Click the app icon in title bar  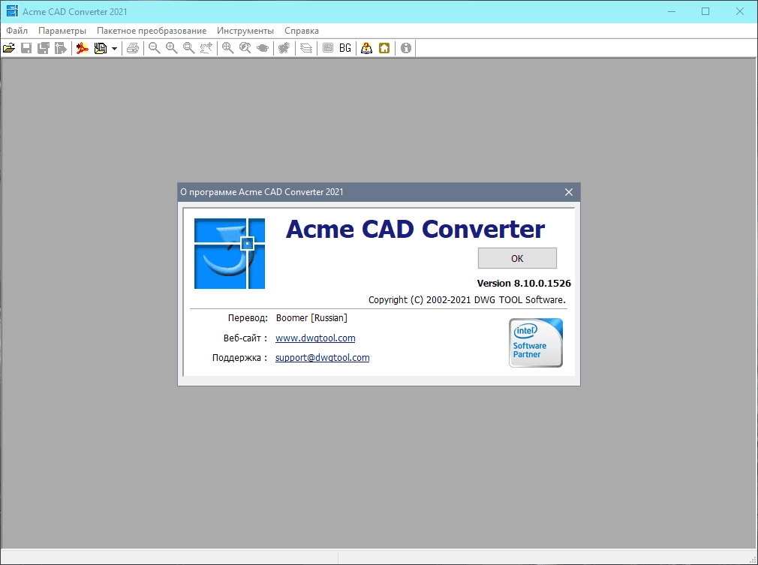(12, 11)
